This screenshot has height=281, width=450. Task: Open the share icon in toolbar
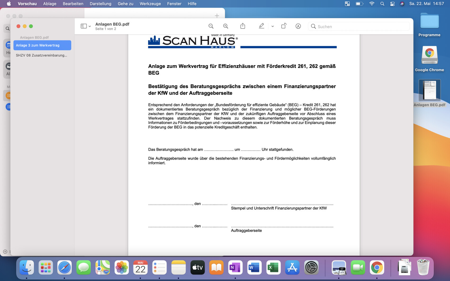(242, 26)
